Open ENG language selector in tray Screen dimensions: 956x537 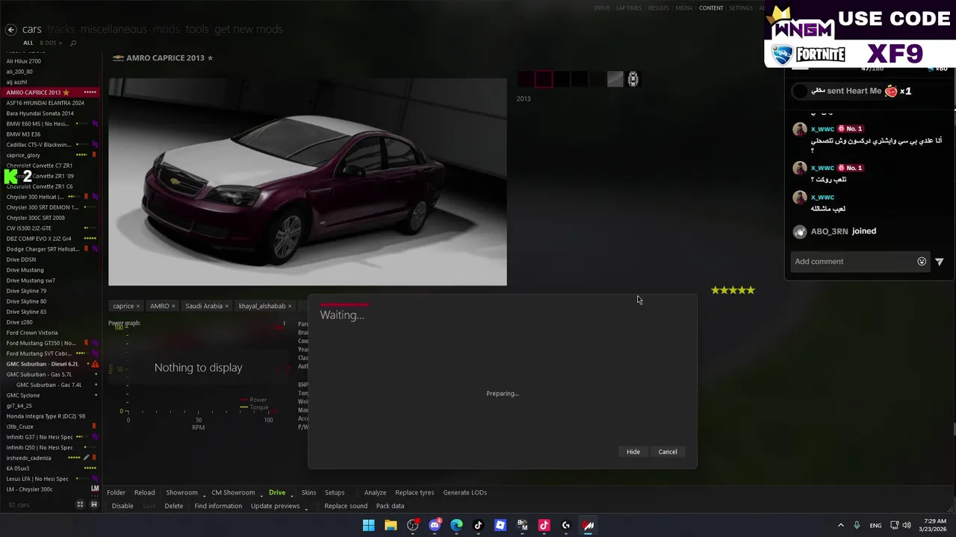tap(875, 526)
